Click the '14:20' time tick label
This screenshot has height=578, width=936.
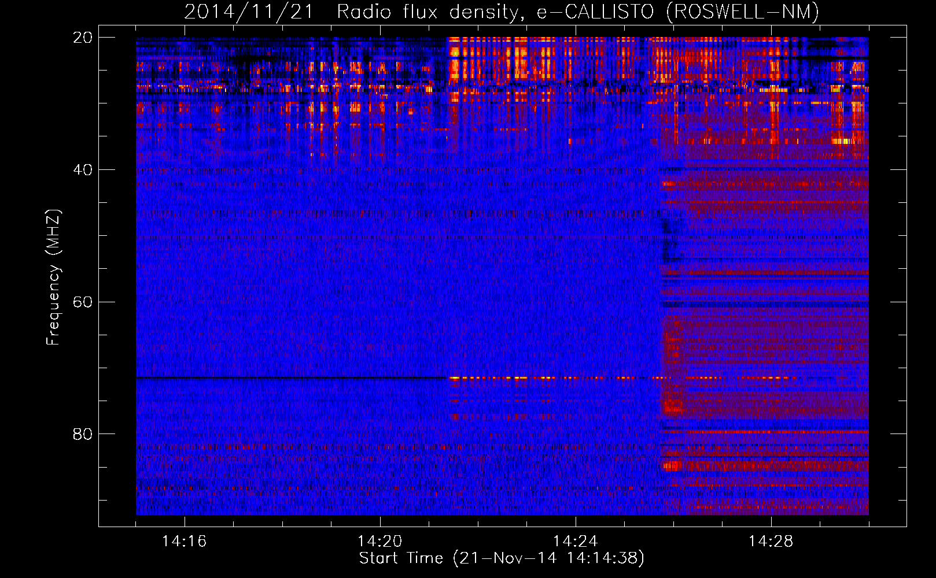[379, 542]
